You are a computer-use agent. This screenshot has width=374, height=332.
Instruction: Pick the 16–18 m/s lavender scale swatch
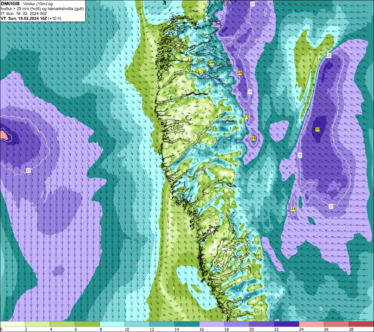tap(212, 324)
